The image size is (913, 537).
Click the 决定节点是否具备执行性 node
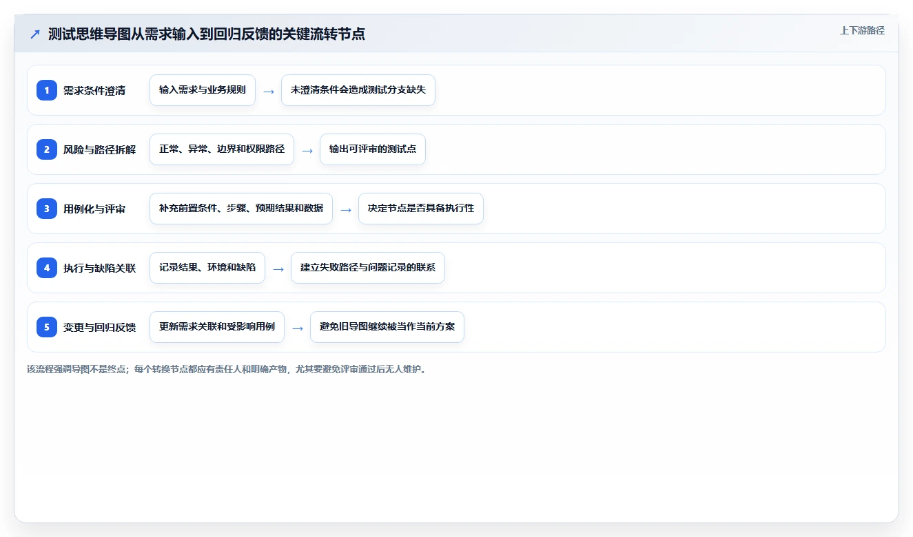coord(421,209)
